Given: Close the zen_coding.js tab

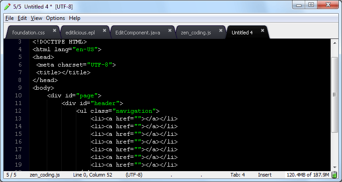Looking at the screenshot, I should click(x=220, y=31).
